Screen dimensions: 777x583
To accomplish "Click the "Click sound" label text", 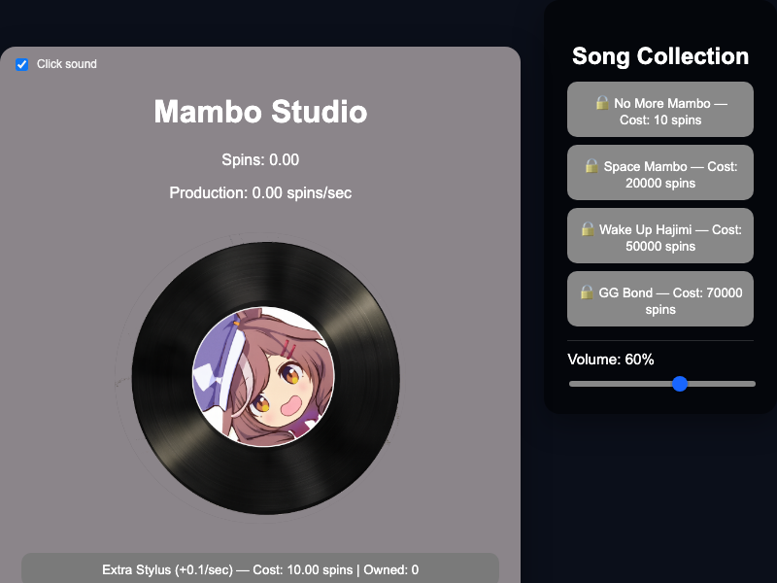I will (67, 64).
